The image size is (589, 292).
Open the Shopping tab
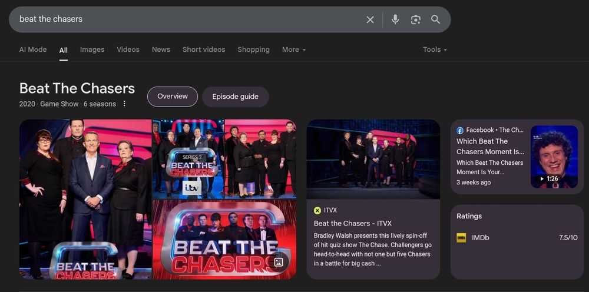coord(253,49)
